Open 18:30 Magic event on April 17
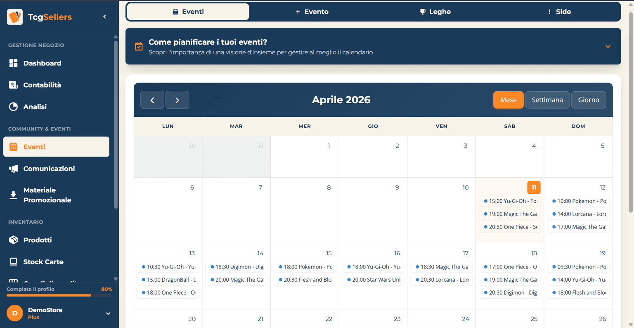The height and width of the screenshot is (328, 634). coord(441,267)
